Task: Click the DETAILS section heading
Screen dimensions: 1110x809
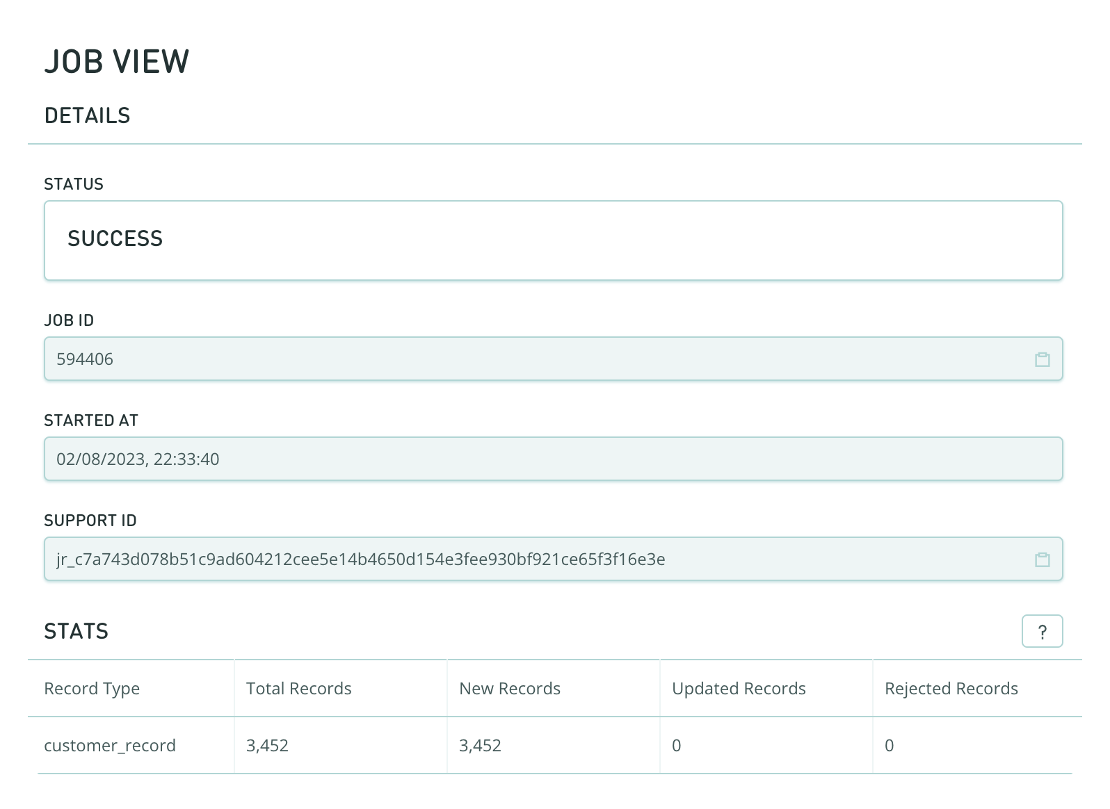Action: click(88, 115)
